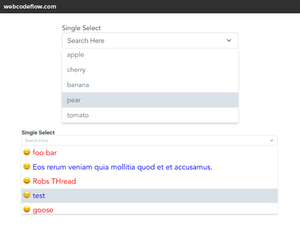
Task: Select the Eos rerum veniam option
Action: [x=149, y=167]
